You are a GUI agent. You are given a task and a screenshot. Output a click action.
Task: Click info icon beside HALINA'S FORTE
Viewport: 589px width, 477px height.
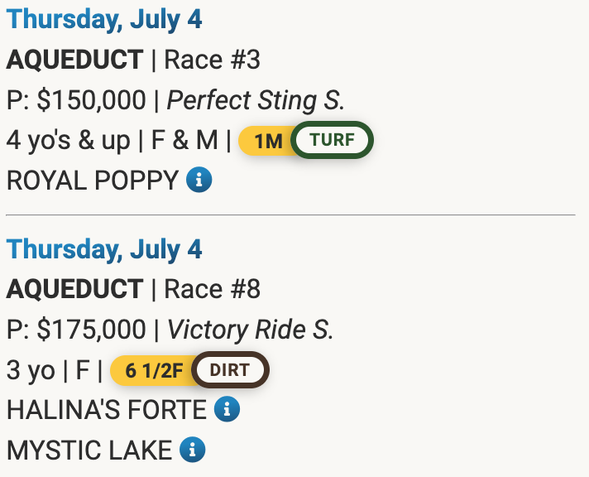pyautogui.click(x=227, y=409)
